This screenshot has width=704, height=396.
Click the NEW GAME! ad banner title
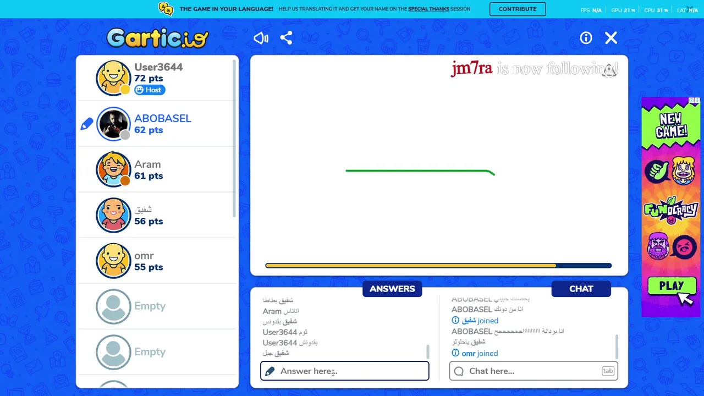click(x=671, y=125)
